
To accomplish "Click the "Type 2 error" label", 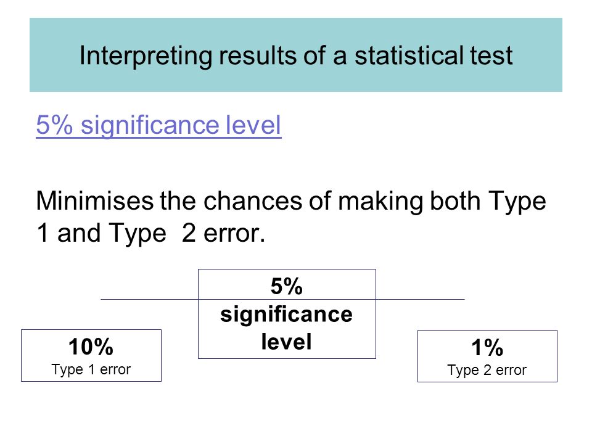I will tap(487, 370).
